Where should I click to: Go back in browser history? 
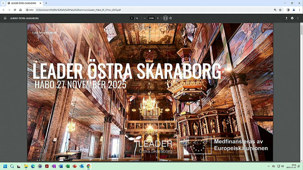3,10
